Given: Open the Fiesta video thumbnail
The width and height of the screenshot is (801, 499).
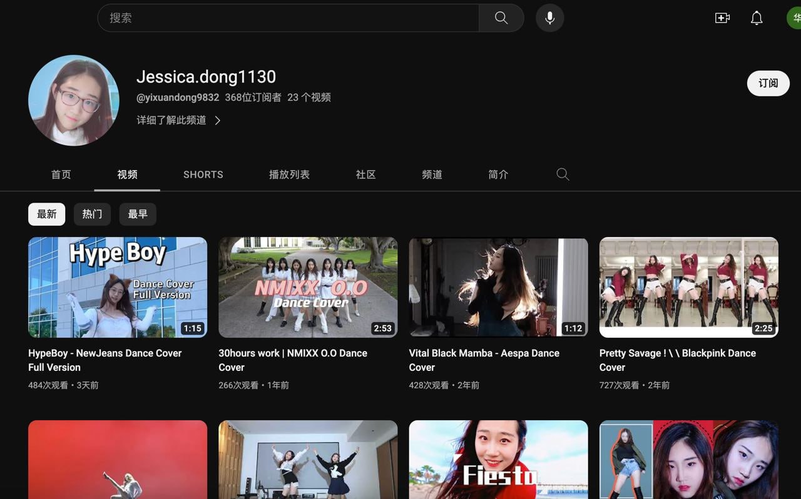Looking at the screenshot, I should (x=498, y=460).
